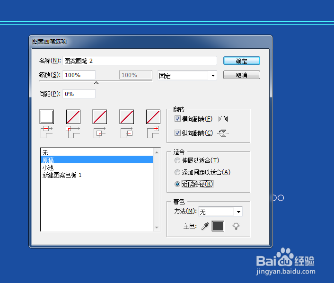
Task: Click the start tile diagram icon
Action: [x=127, y=133]
